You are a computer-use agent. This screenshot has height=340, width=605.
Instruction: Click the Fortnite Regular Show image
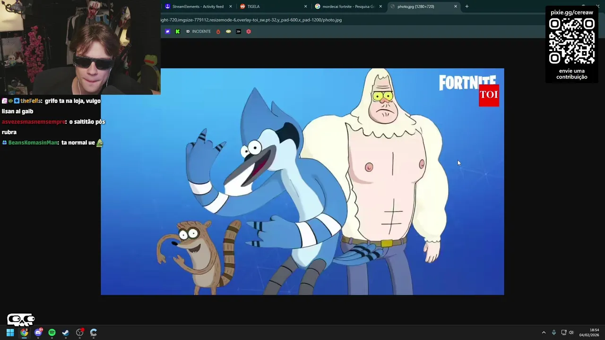click(x=302, y=182)
